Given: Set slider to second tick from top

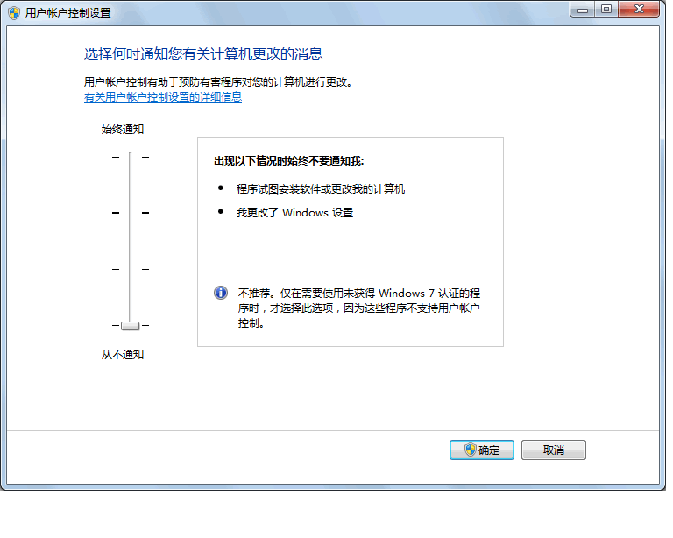Looking at the screenshot, I should pyautogui.click(x=130, y=213).
